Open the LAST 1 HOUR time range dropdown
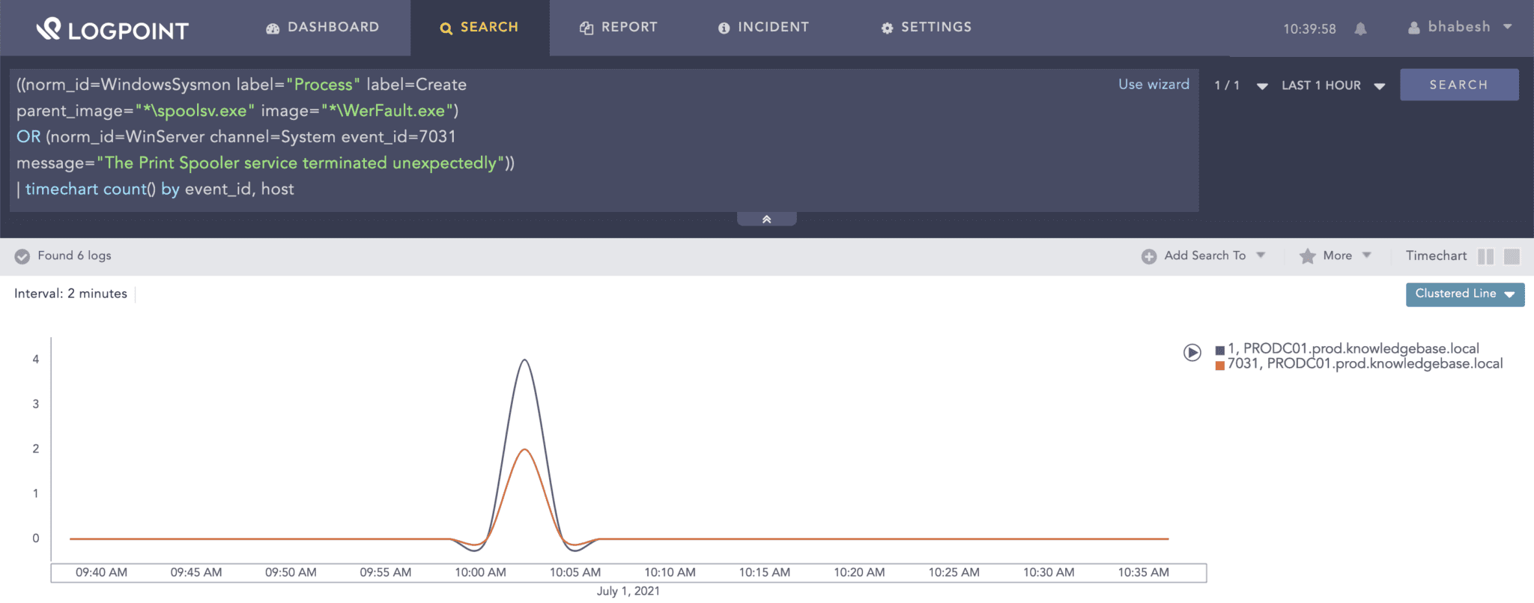Image resolution: width=1534 pixels, height=603 pixels. tap(1332, 85)
